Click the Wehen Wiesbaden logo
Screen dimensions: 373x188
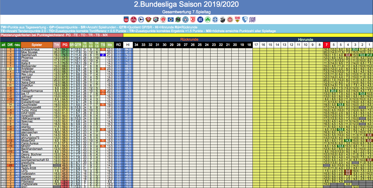pyautogui.click(x=229, y=20)
